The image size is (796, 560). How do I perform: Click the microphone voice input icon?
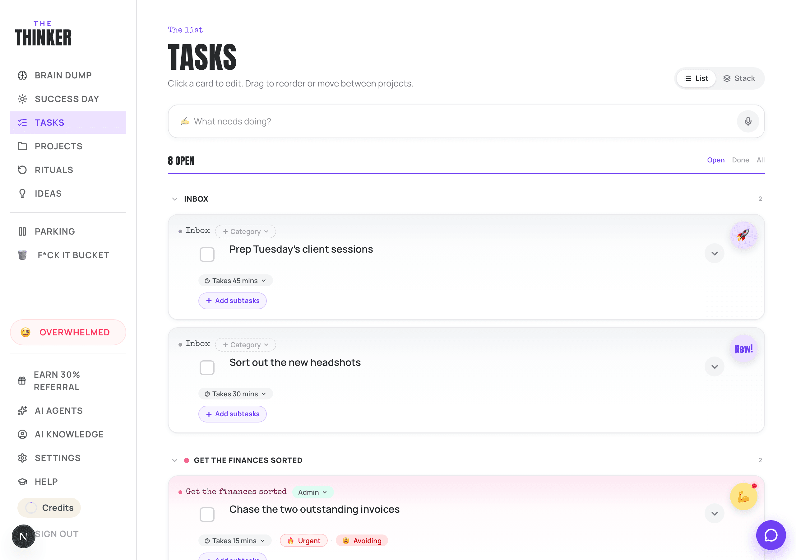click(748, 121)
